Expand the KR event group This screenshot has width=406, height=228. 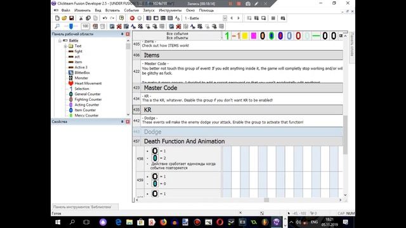coord(242,110)
